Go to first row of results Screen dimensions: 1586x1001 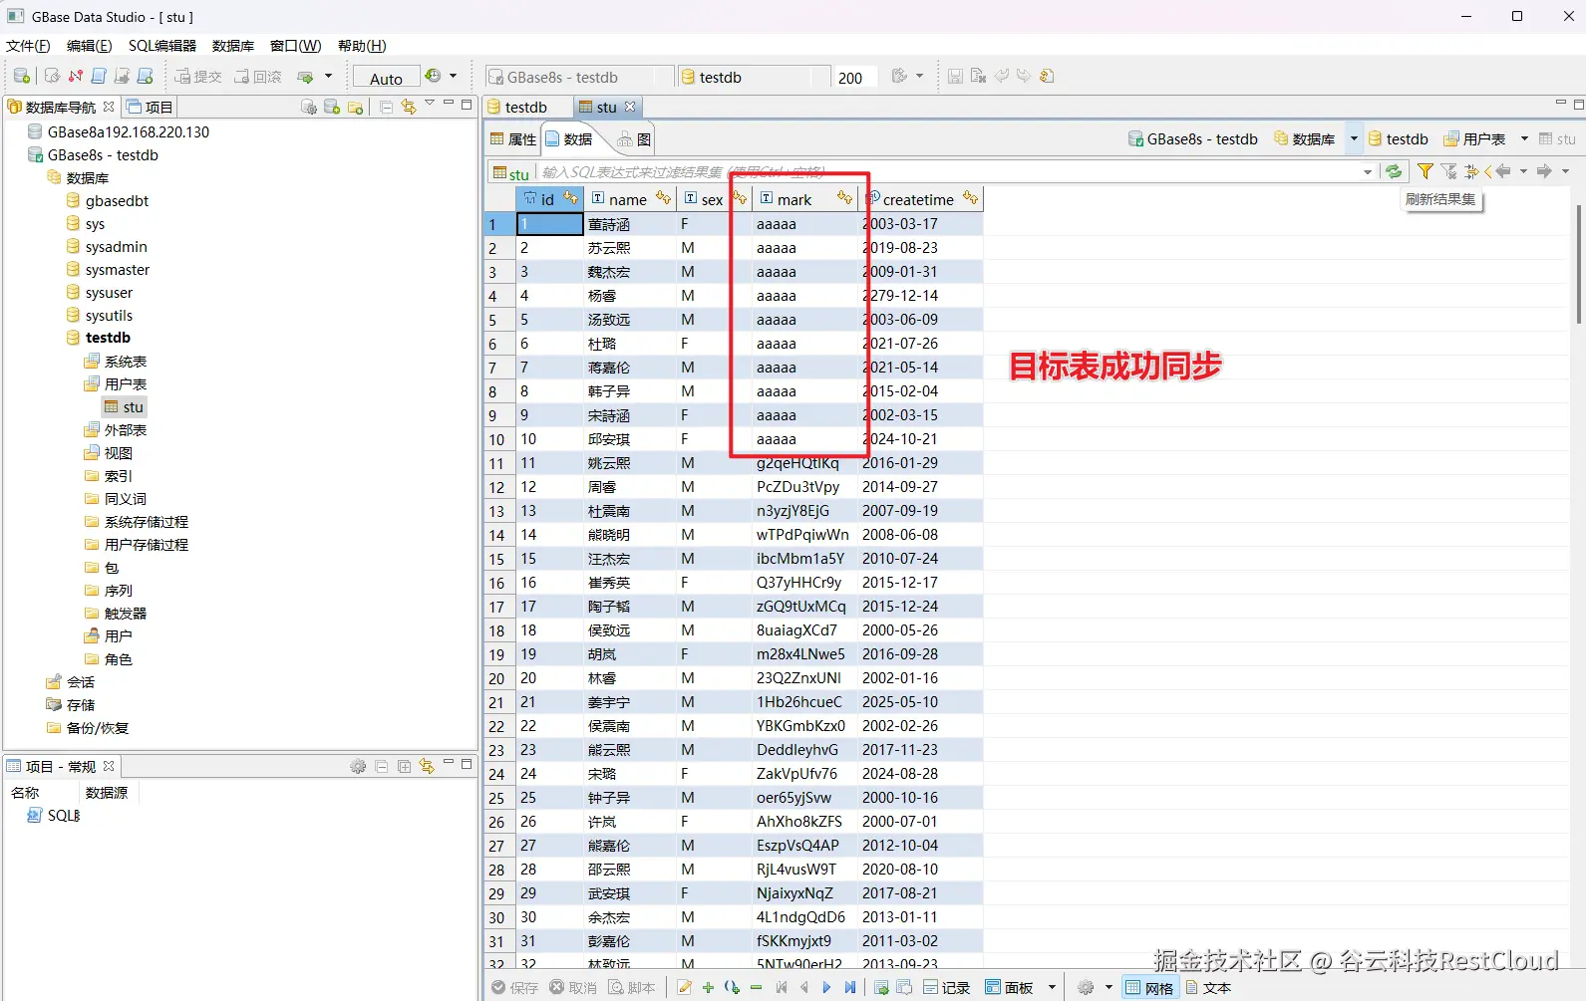[782, 988]
